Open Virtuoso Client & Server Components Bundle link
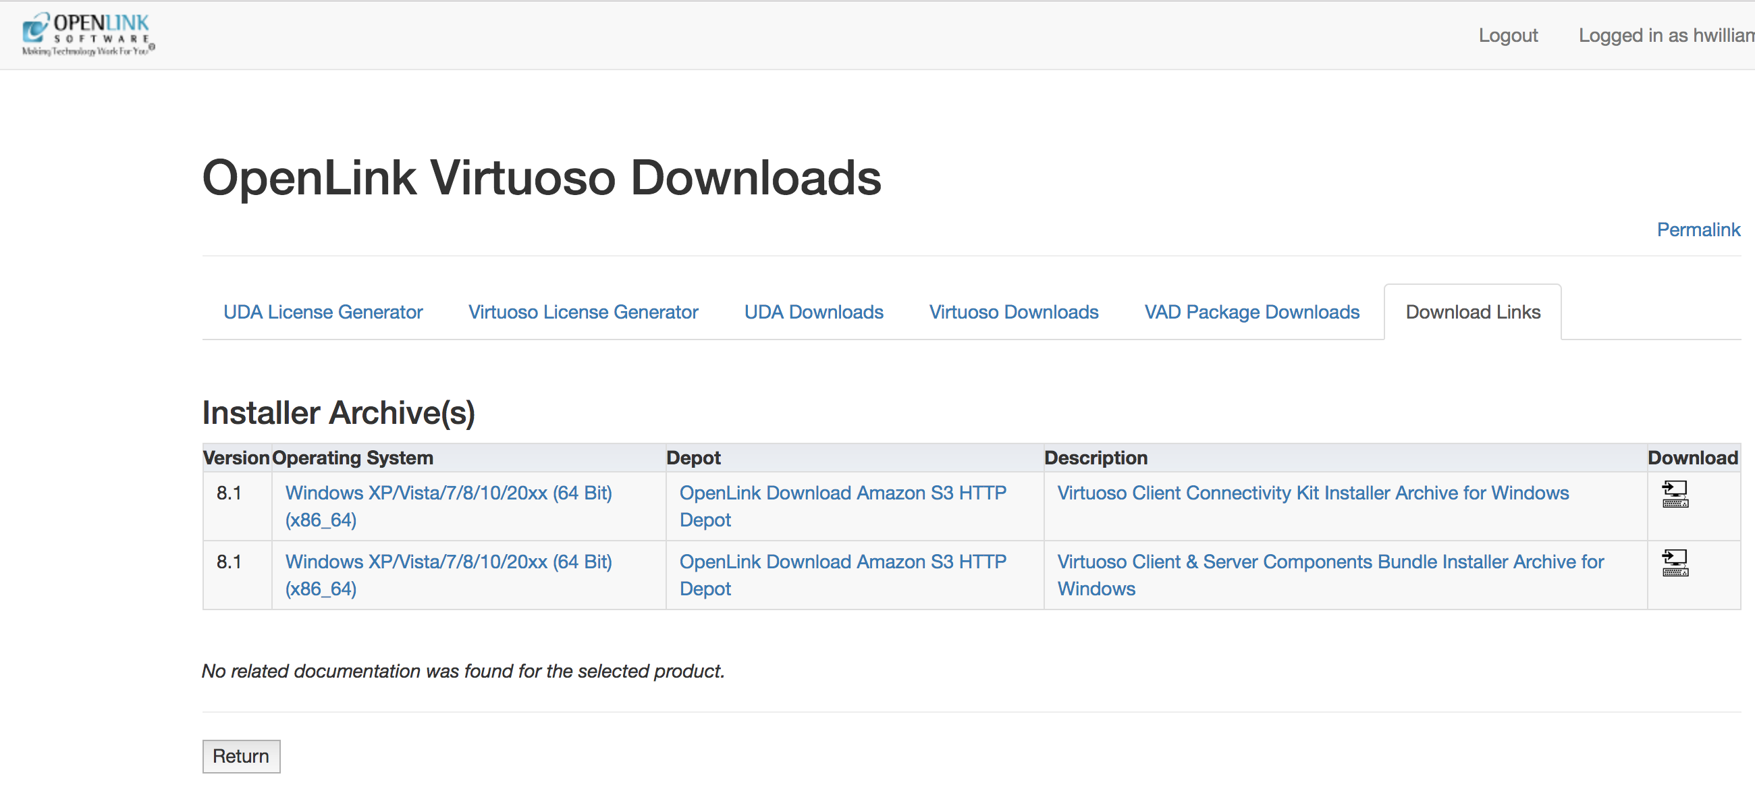Image resolution: width=1755 pixels, height=787 pixels. click(1330, 575)
